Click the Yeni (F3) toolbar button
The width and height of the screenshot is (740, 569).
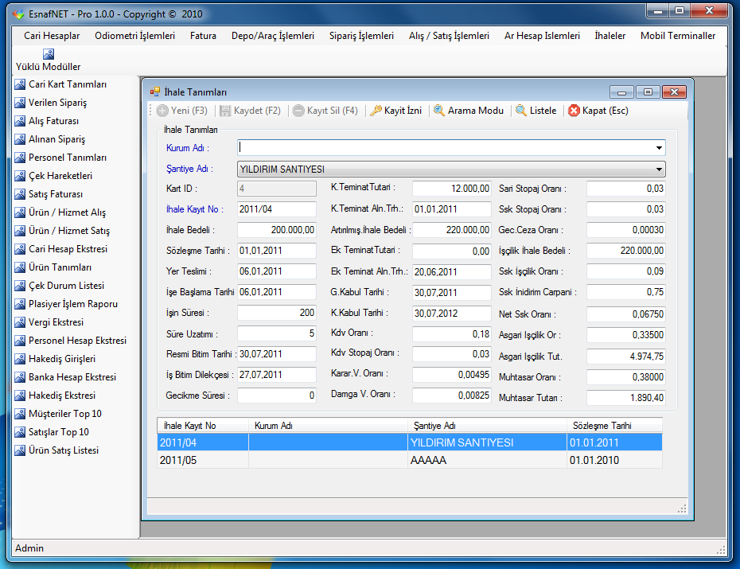[x=182, y=111]
